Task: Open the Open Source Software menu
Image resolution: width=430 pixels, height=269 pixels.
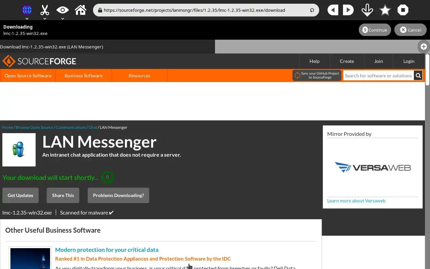Action: pos(28,76)
